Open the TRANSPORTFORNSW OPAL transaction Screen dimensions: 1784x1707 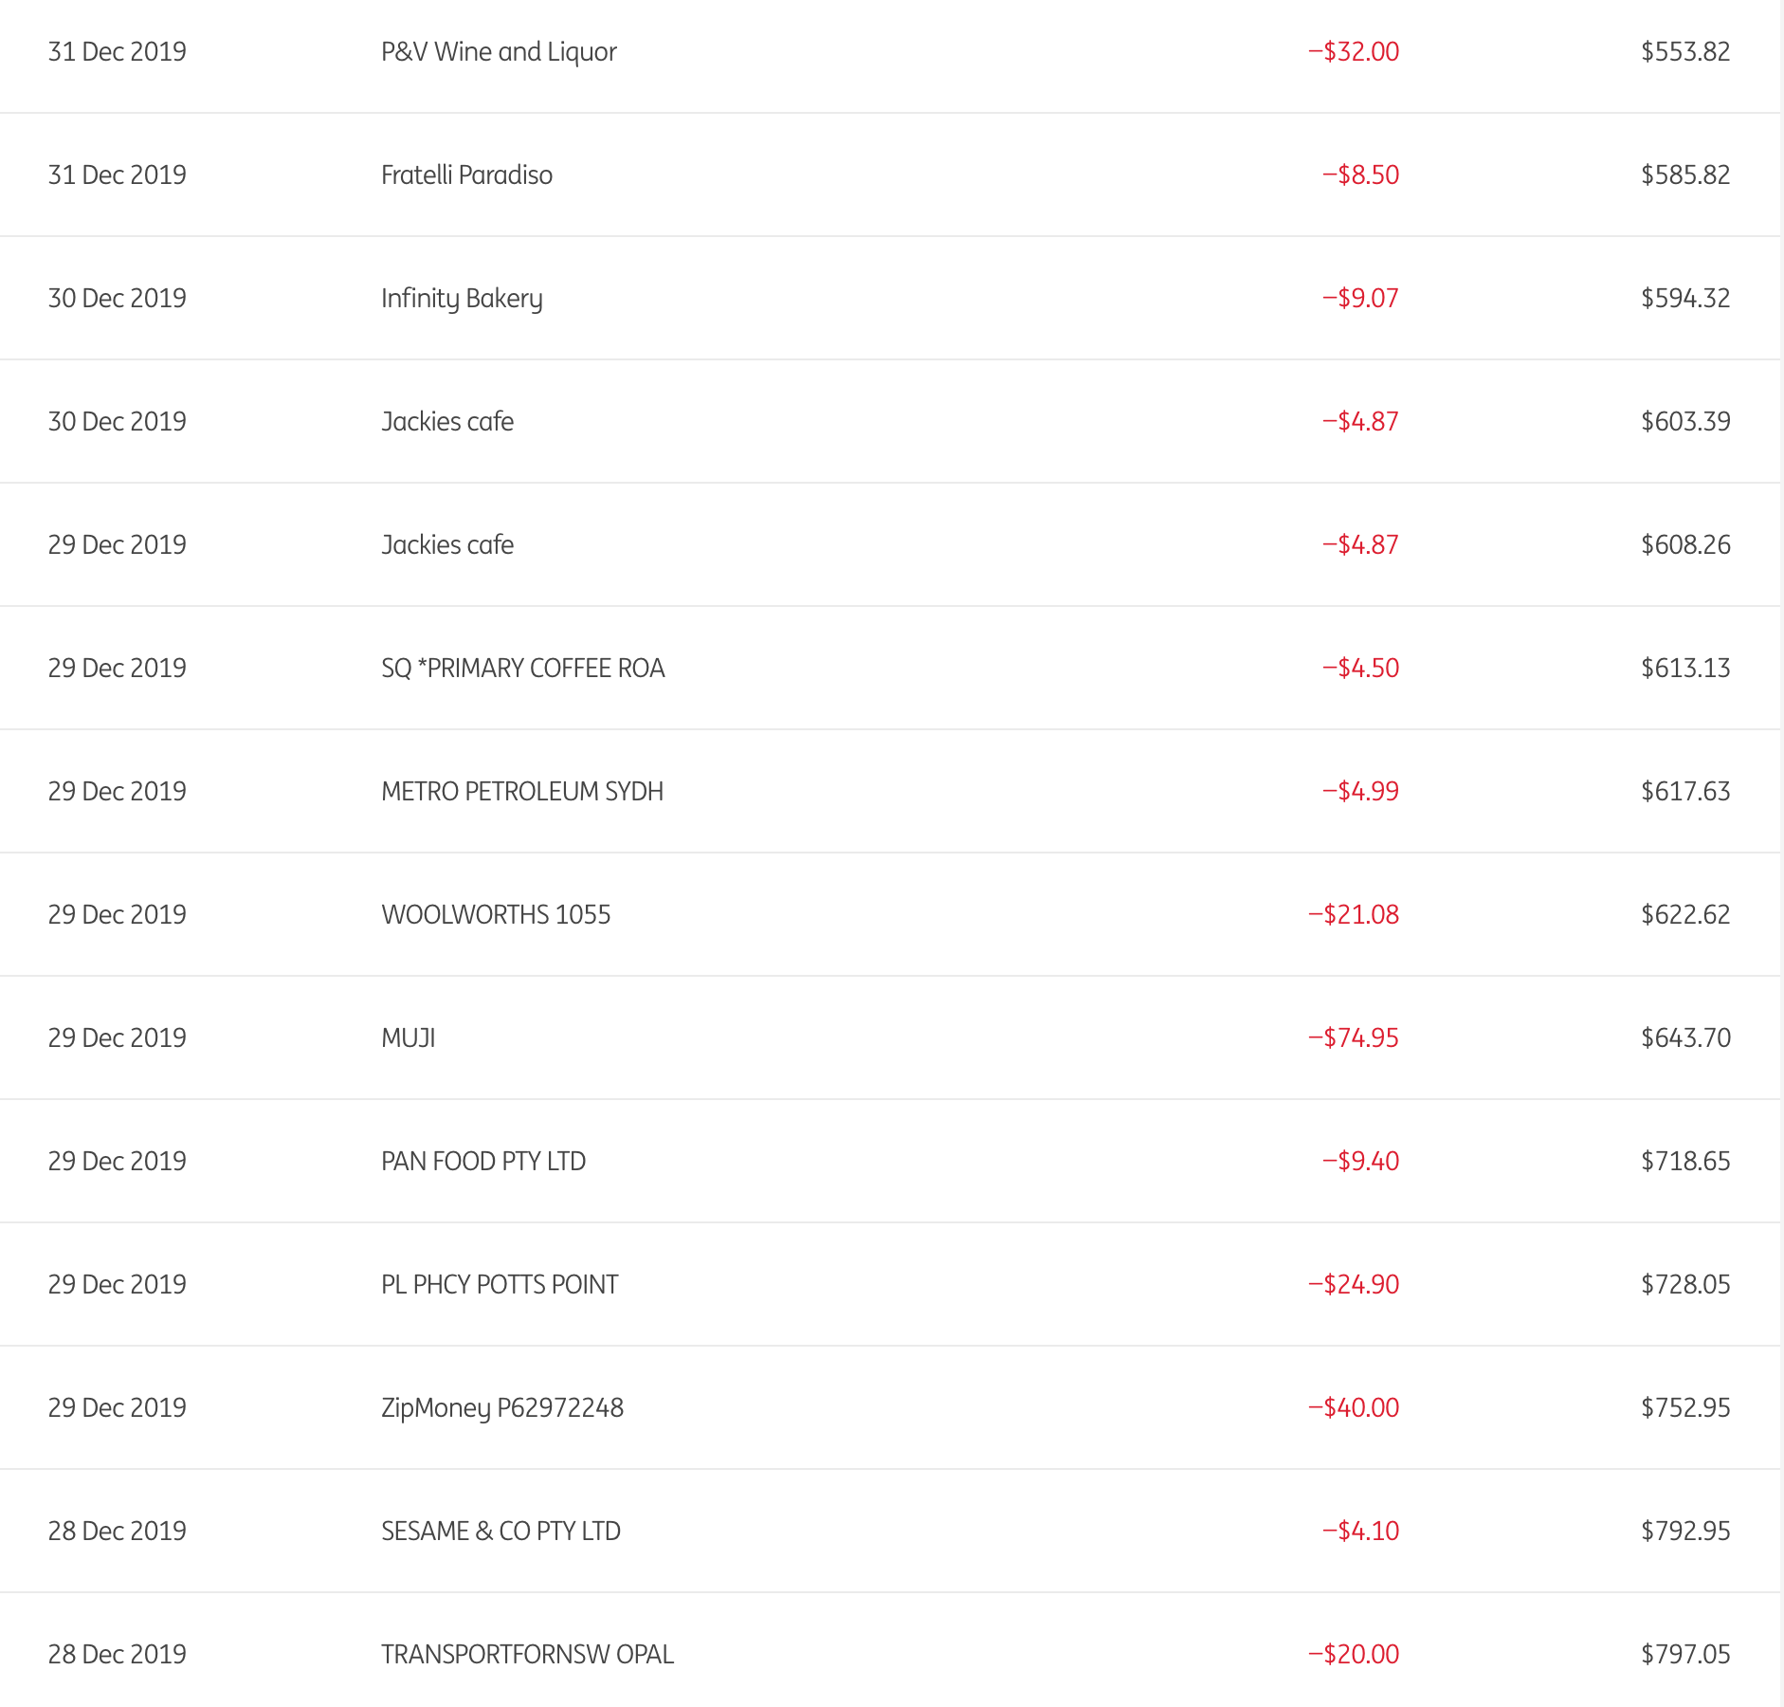click(x=527, y=1654)
